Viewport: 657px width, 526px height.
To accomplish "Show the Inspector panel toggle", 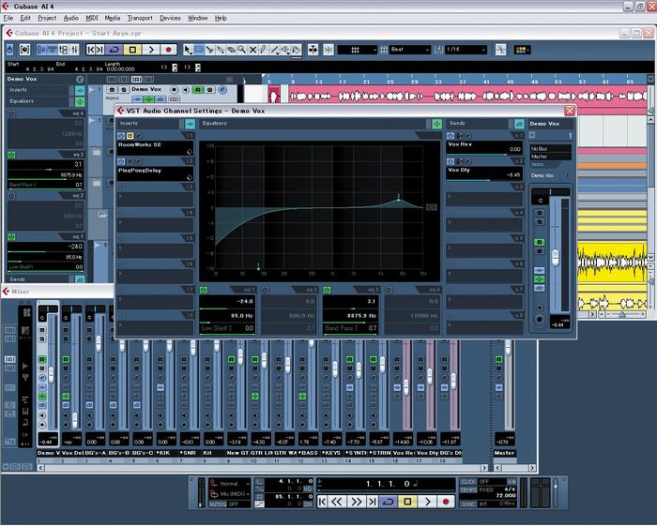I will (x=41, y=50).
